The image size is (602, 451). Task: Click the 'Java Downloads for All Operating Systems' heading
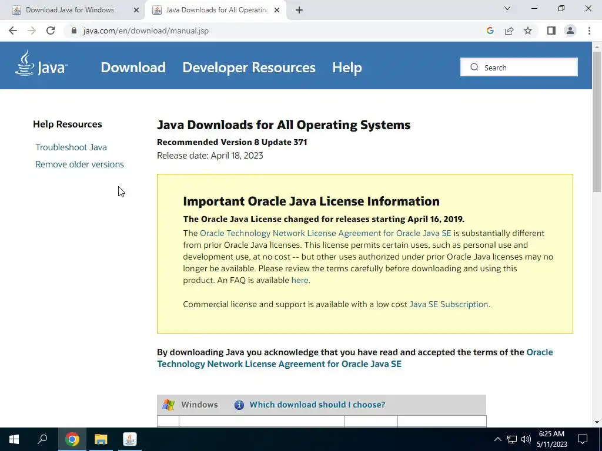pos(284,124)
